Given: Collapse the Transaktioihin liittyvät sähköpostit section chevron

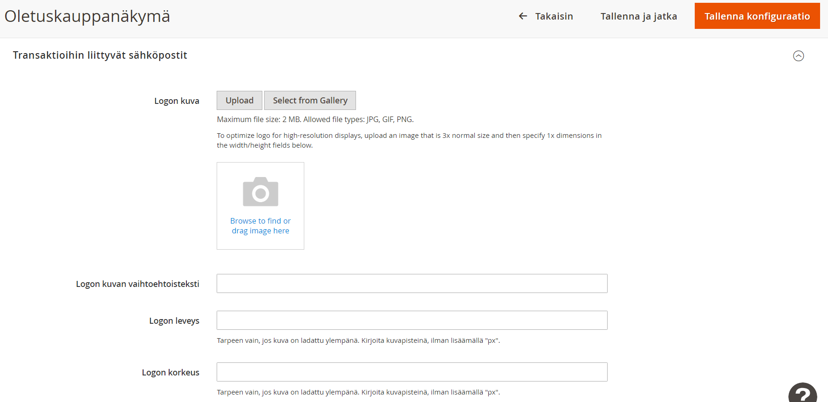Looking at the screenshot, I should point(798,56).
